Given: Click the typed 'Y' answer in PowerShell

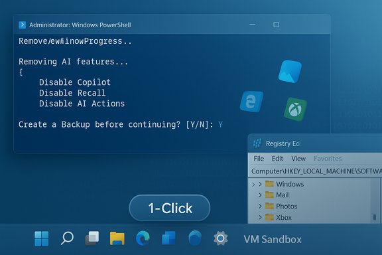Looking at the screenshot, I should click(220, 125).
